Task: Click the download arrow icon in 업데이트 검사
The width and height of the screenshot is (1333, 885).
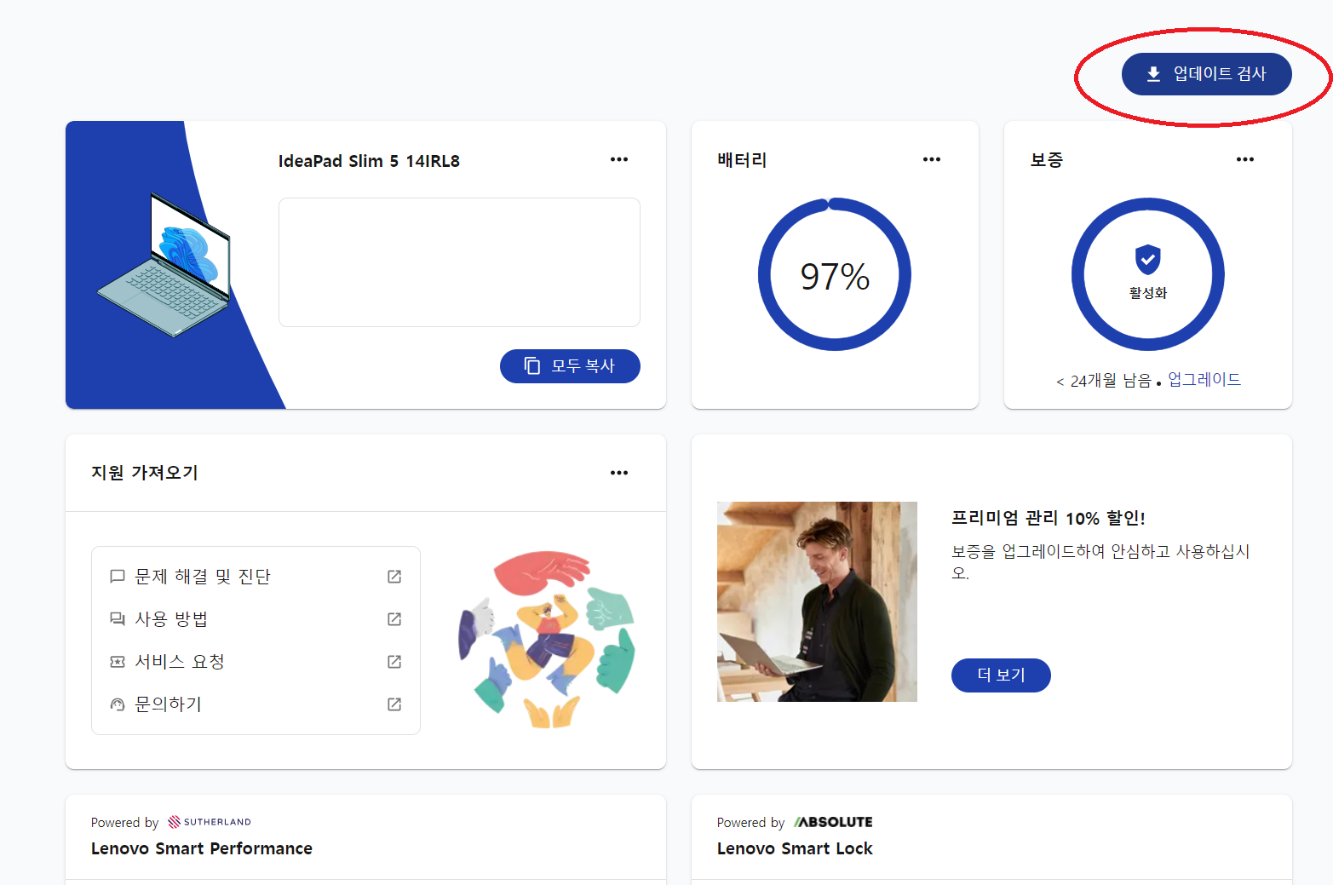Action: coord(1153,74)
